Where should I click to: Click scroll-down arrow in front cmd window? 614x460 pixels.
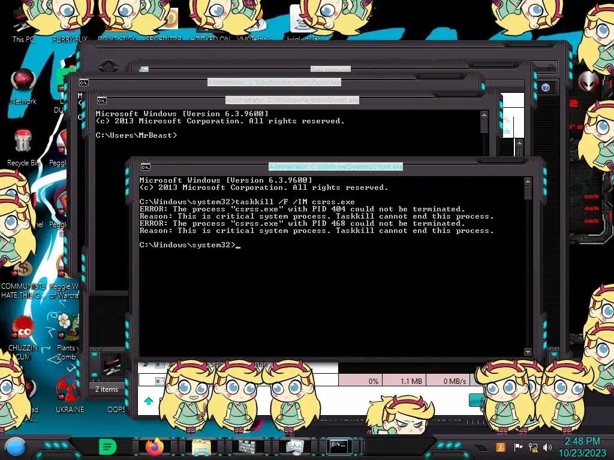click(x=528, y=352)
